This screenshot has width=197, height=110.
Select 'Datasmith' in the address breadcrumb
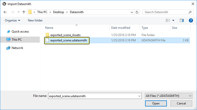click(77, 12)
